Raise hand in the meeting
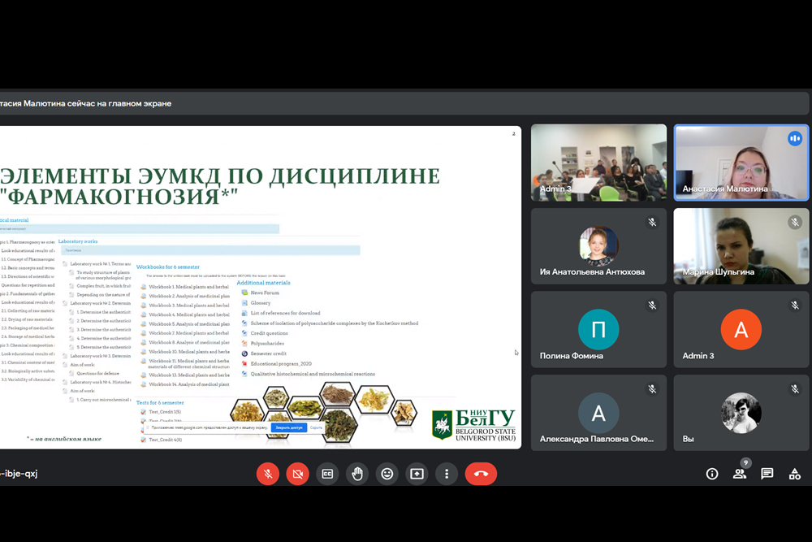 (357, 474)
